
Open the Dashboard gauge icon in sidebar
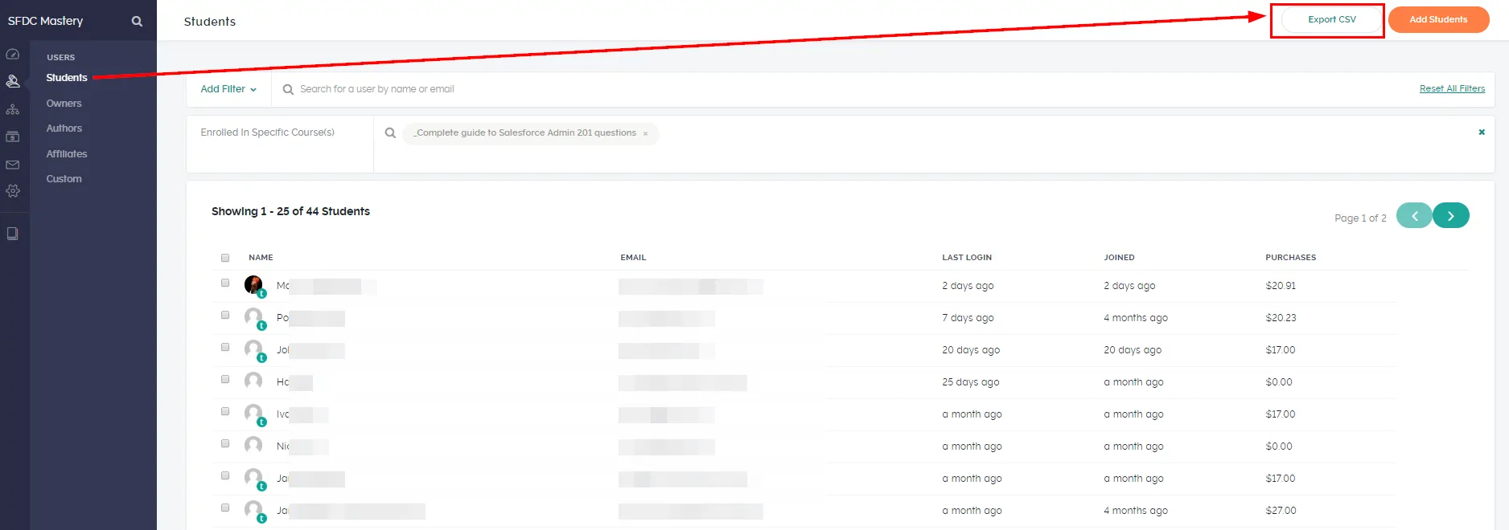[13, 55]
